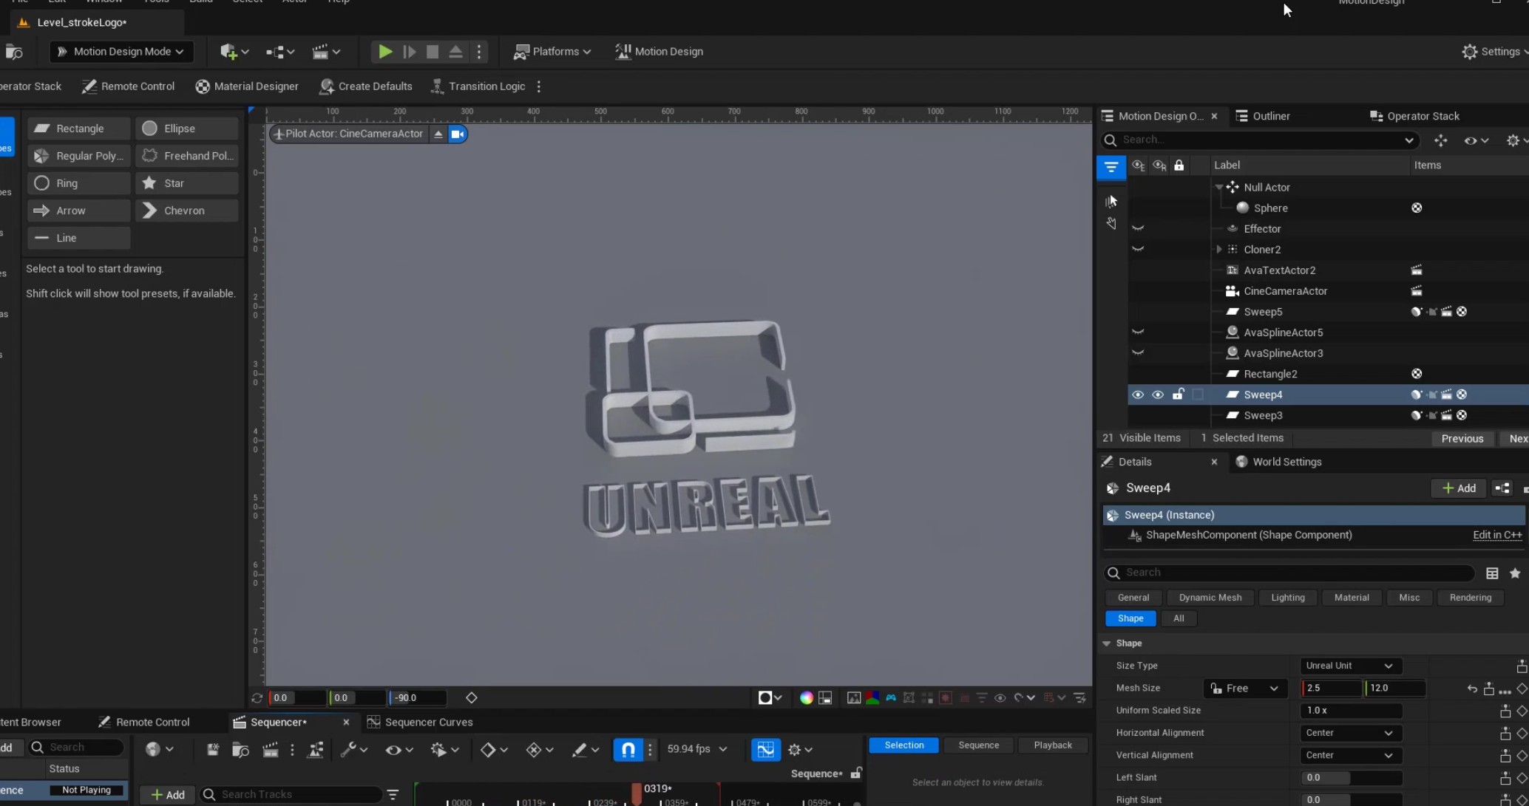1529x806 pixels.
Task: Toggle Outliner filter button
Action: (x=1111, y=167)
